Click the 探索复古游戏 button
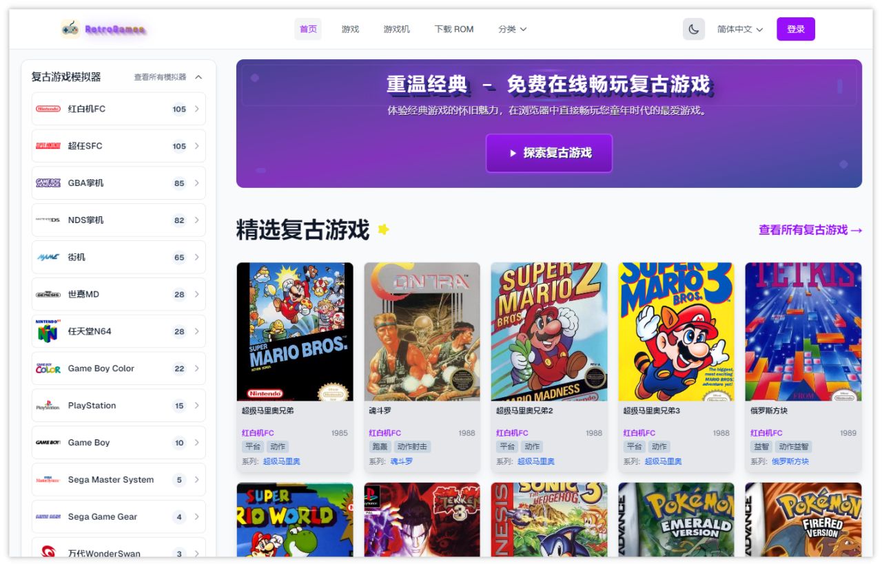 coord(549,153)
